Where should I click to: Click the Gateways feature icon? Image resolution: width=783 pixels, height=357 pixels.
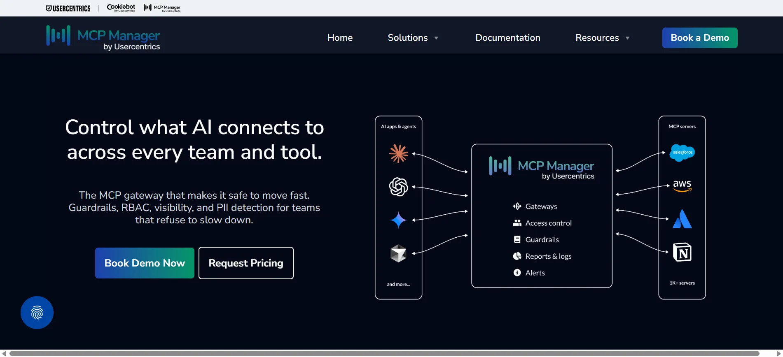(x=517, y=206)
